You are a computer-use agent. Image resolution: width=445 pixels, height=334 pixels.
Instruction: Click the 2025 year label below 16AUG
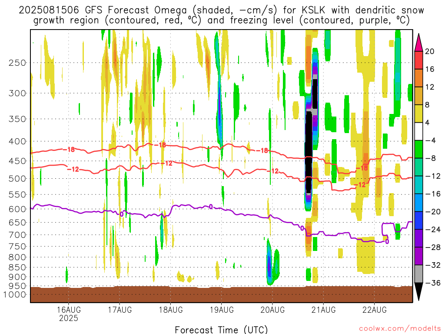tap(68, 318)
